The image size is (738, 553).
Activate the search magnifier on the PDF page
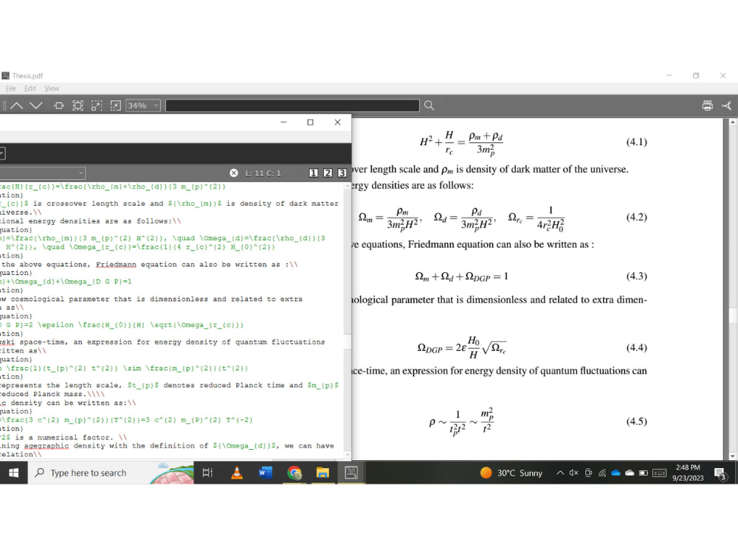(x=429, y=105)
